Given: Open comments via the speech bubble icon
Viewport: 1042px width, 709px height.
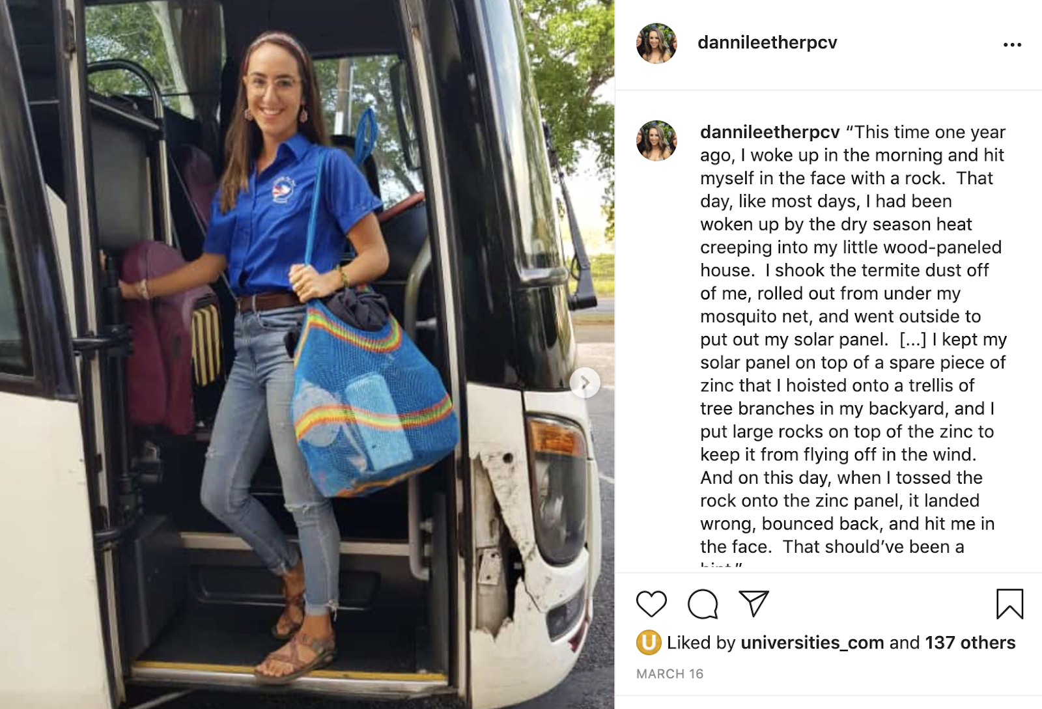Looking at the screenshot, I should [x=703, y=604].
